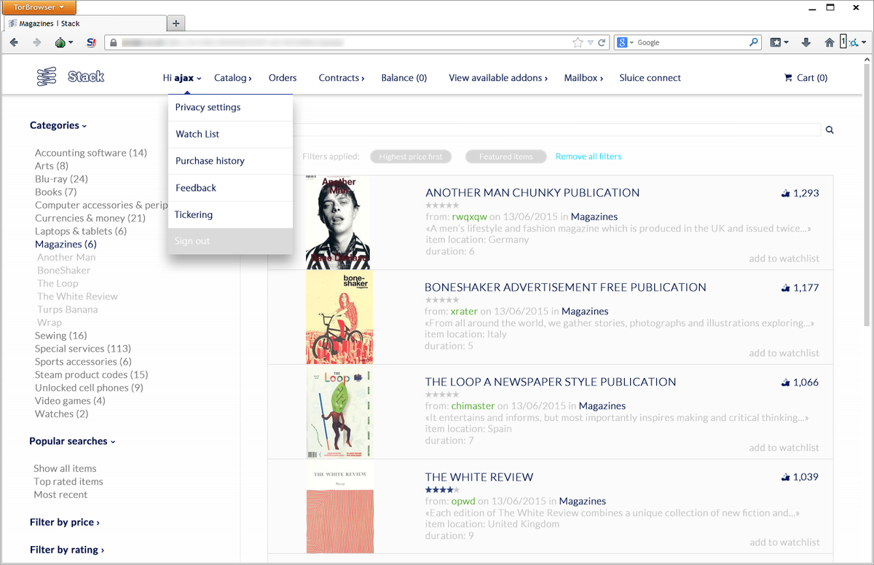Select 'Steam product codes (15)' category

click(x=92, y=374)
